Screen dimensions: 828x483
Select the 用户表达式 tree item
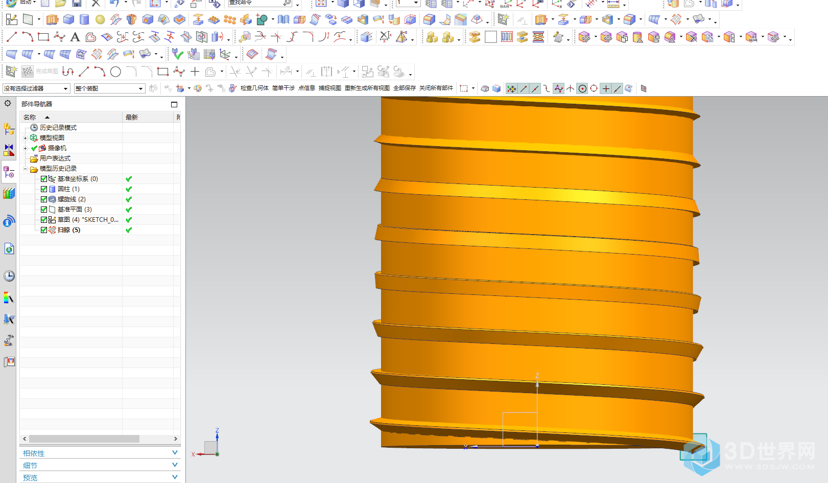(55, 158)
